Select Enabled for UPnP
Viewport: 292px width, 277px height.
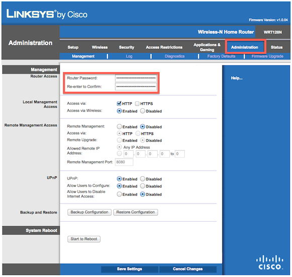[x=119, y=179]
